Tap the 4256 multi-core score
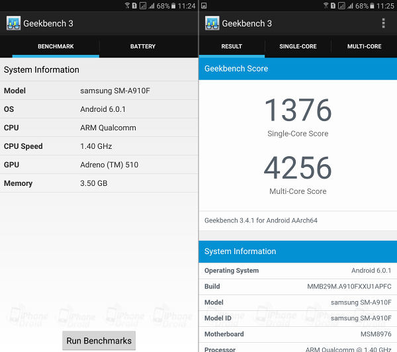The height and width of the screenshot is (352, 397). click(298, 168)
